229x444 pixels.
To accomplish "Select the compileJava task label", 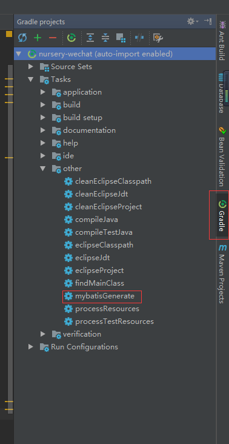I will (96, 220).
